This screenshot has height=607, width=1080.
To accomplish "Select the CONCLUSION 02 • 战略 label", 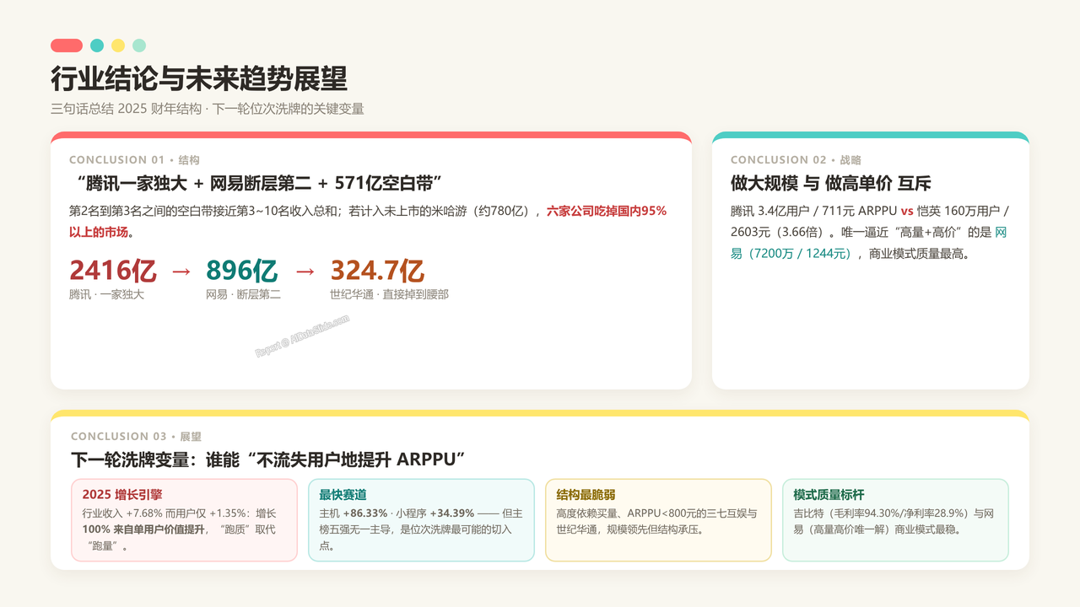I will tap(796, 160).
